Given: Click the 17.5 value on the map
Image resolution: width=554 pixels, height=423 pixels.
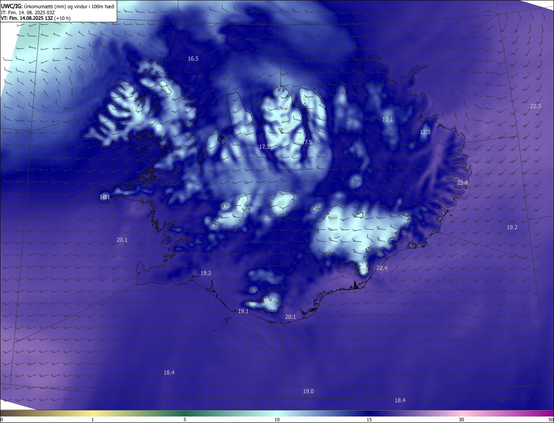Looking at the screenshot, I should (306, 142).
